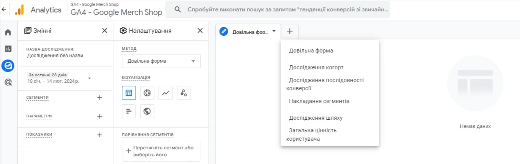Click the Немає даних text

(x=475, y=126)
